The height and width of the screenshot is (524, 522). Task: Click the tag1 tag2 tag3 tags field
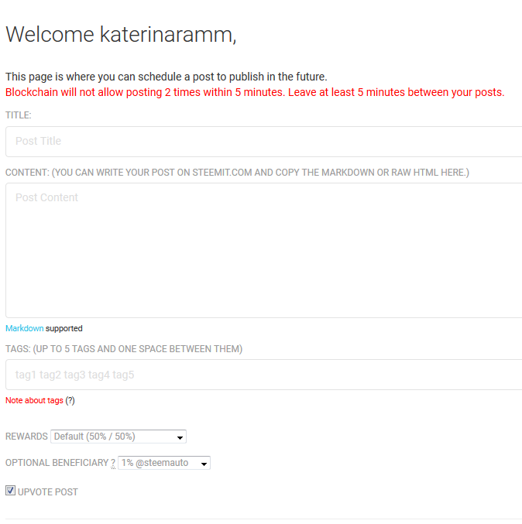click(263, 375)
